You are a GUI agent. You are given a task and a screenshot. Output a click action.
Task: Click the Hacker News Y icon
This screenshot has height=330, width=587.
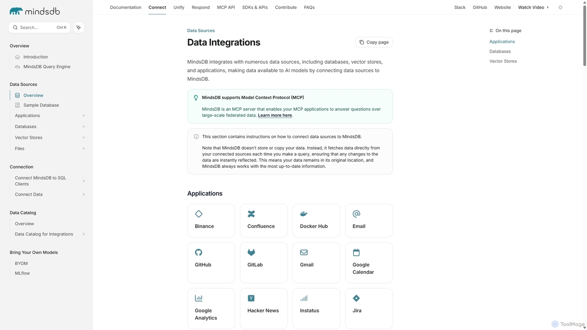(x=251, y=298)
